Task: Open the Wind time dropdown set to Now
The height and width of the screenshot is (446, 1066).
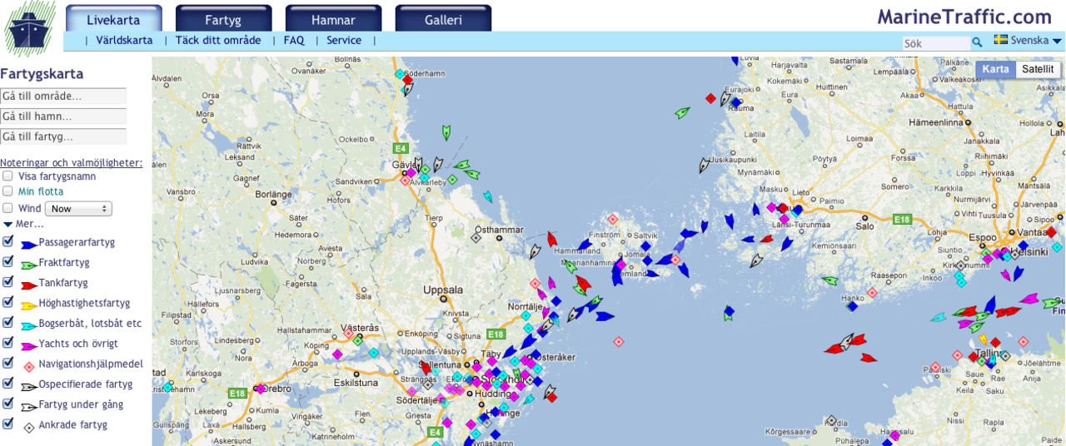Action: point(77,209)
